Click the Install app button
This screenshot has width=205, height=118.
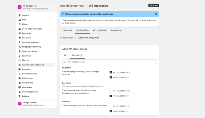point(154,5)
